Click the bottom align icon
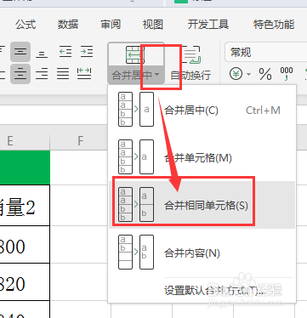 [42, 54]
